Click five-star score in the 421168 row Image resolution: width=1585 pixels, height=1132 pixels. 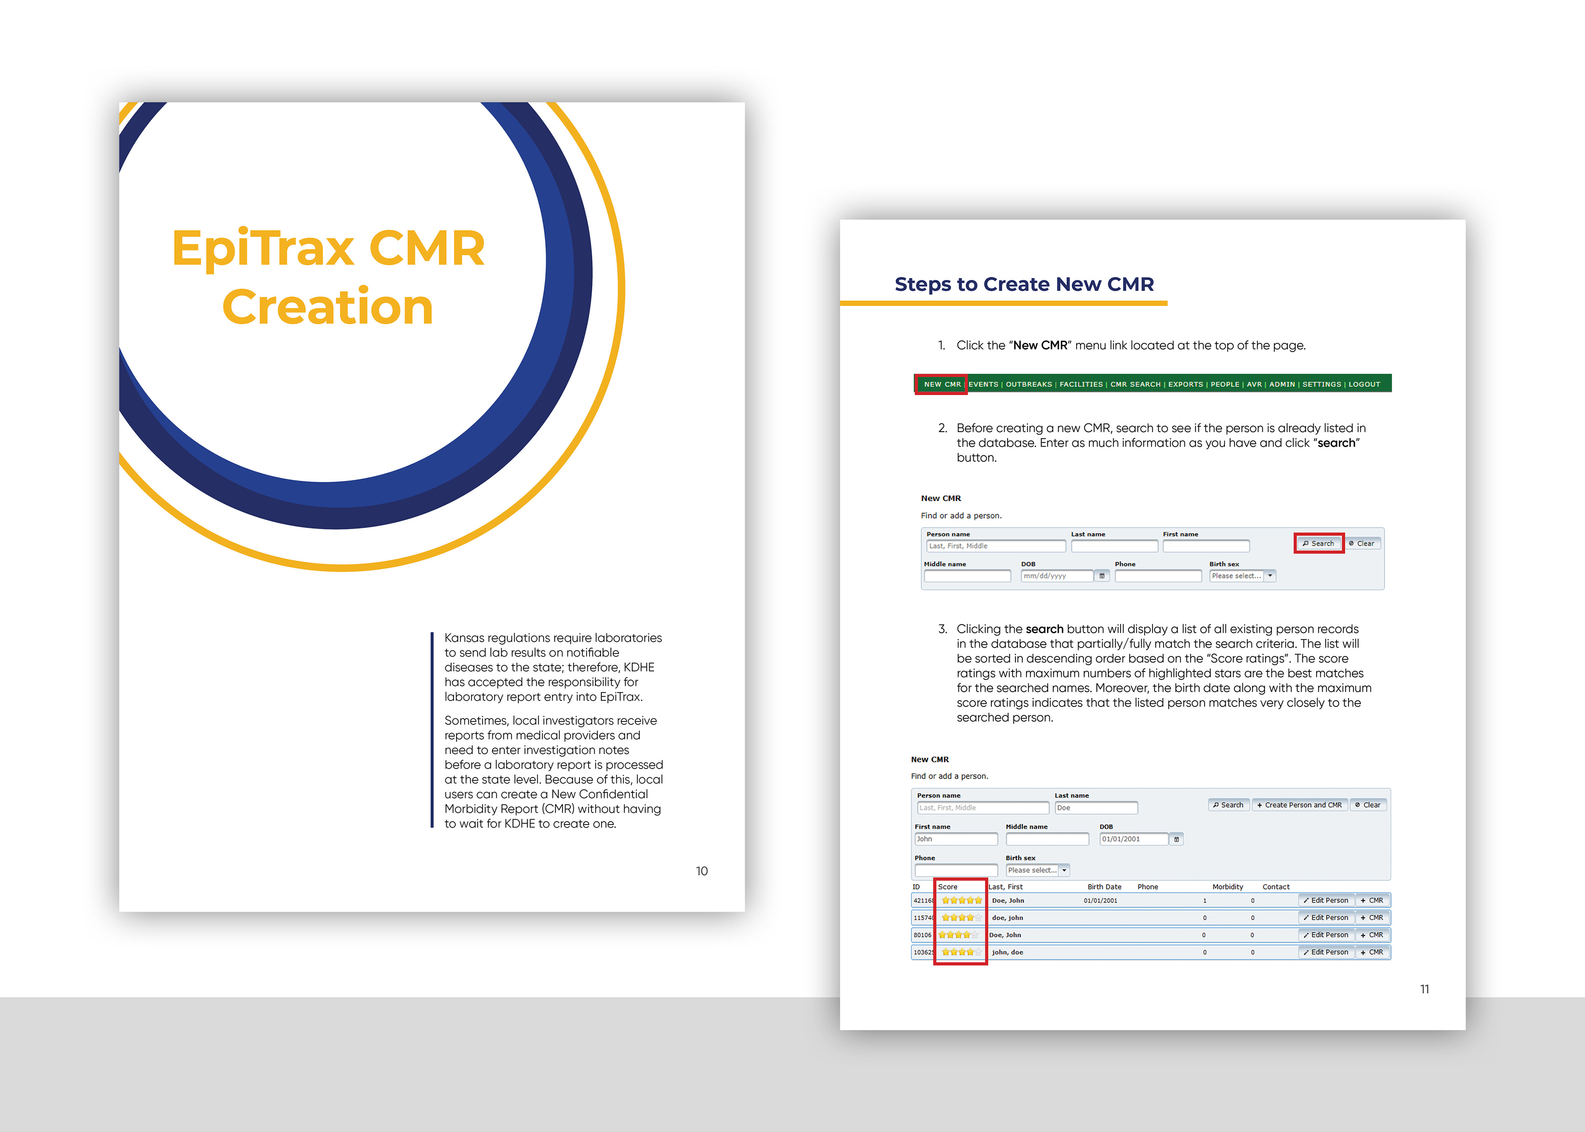pos(961,900)
